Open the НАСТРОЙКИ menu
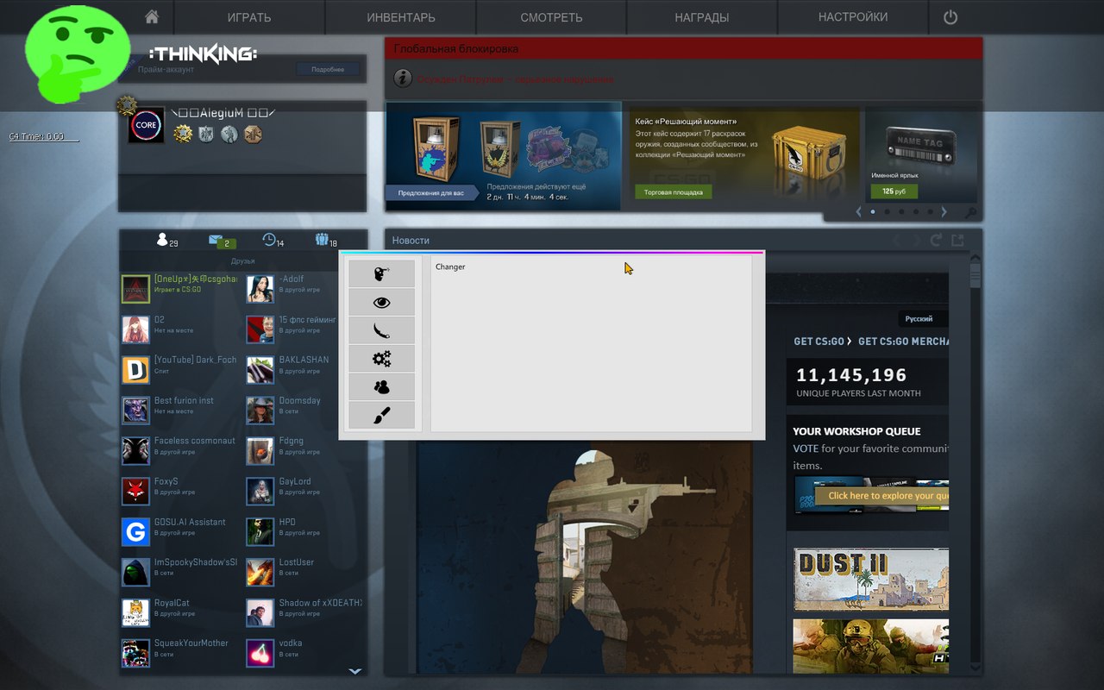The image size is (1104, 690). point(853,17)
